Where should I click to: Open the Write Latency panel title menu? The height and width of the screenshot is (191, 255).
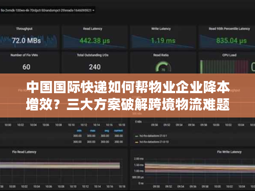click(x=161, y=29)
